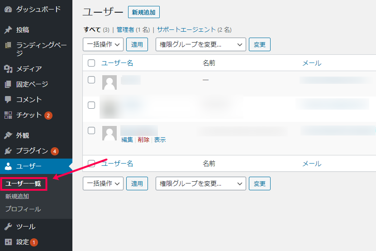This screenshot has width=376, height=251.
Task: Click the プラグイン update badge showing 4
Action: (x=55, y=151)
